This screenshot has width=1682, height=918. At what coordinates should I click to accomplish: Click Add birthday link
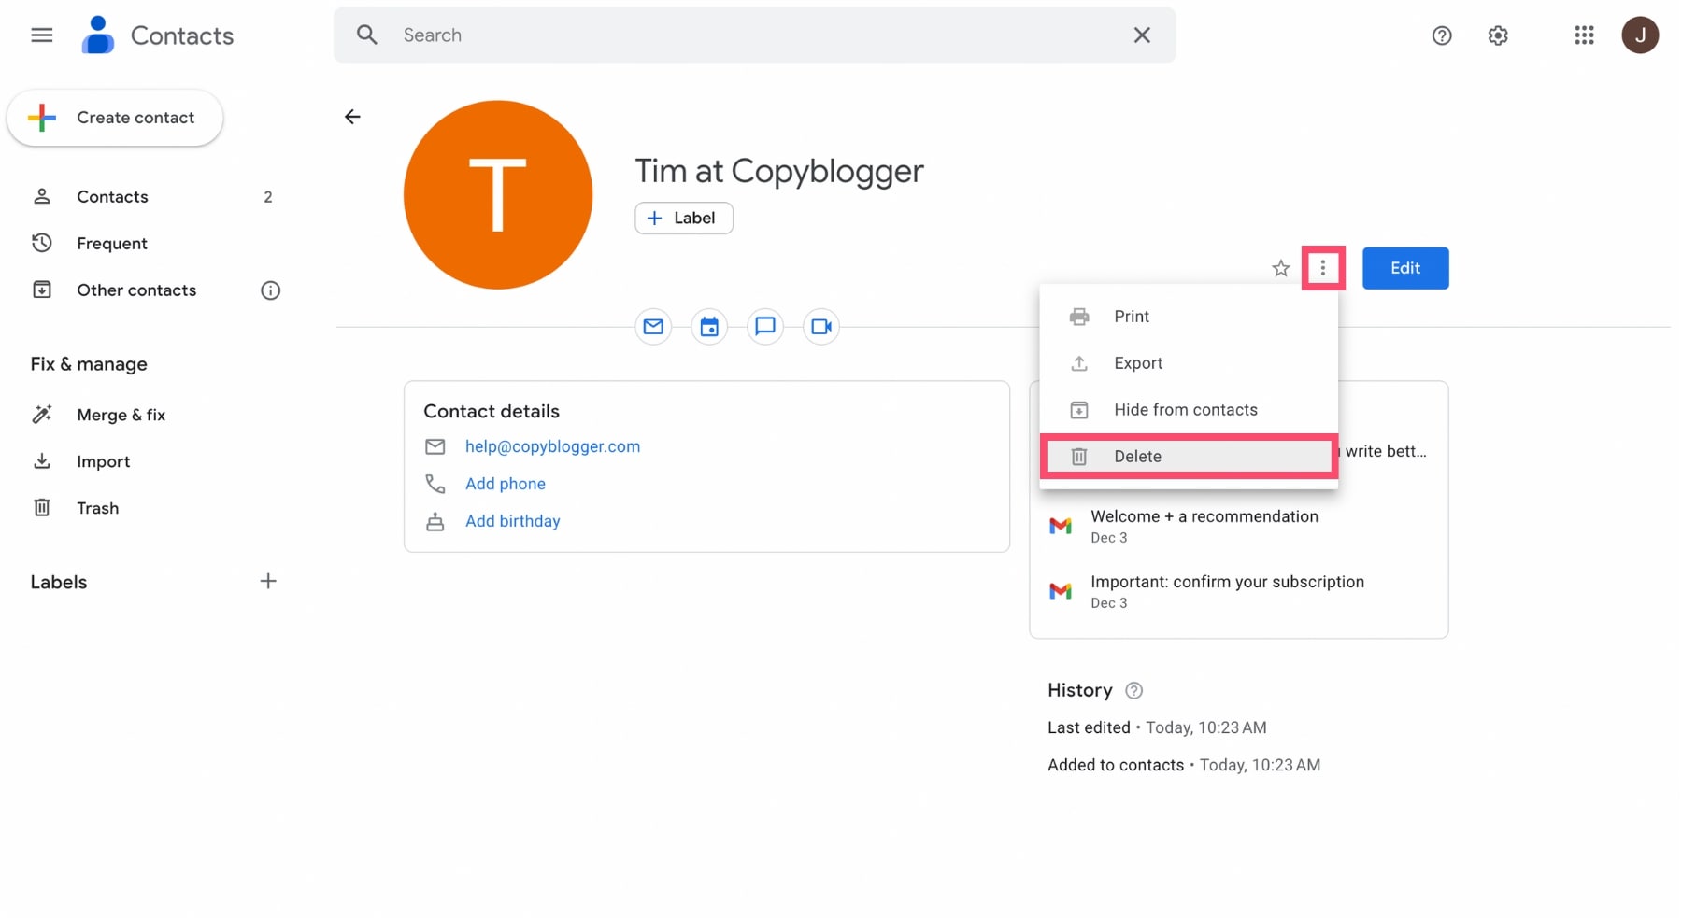click(513, 521)
